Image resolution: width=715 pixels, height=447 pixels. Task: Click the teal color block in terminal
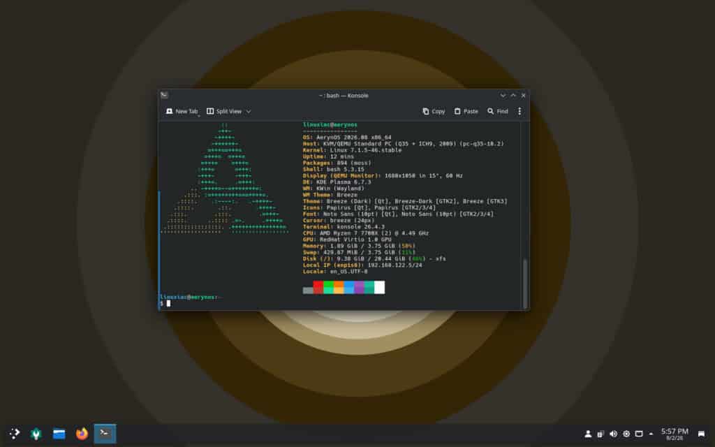369,287
